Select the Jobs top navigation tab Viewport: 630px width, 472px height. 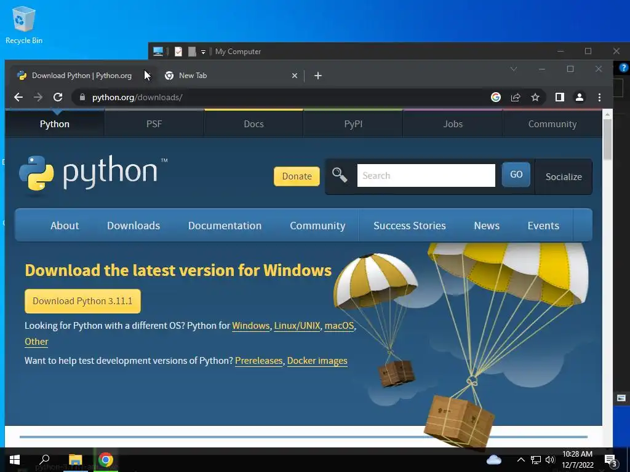click(453, 124)
